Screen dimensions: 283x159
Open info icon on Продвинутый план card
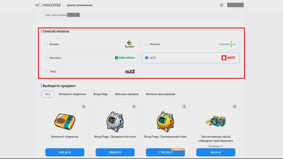click(134, 106)
